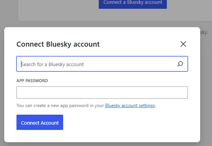The width and height of the screenshot is (212, 146).
Task: Focus the Search for a Bluesky account field
Action: 102,64
